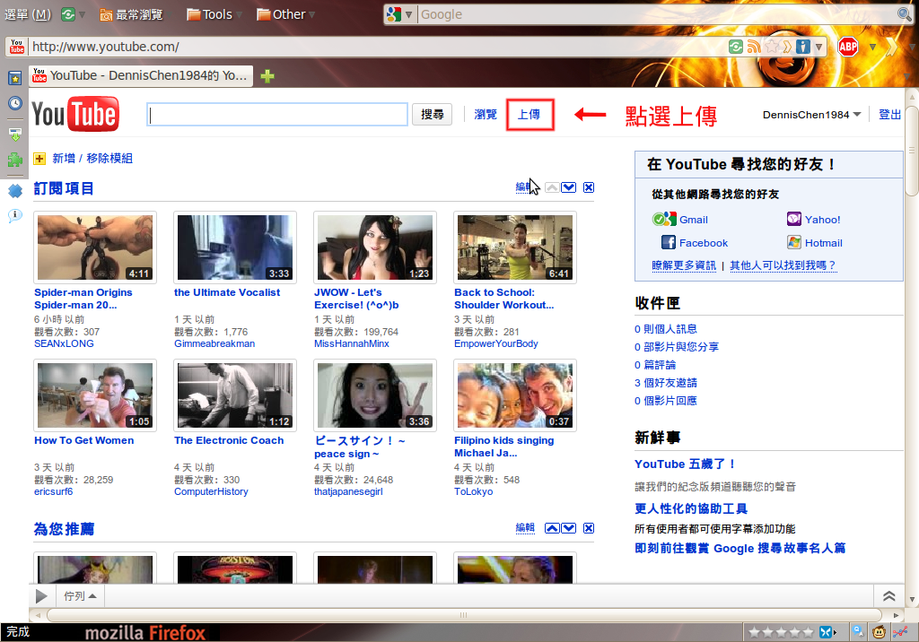Select the YouTube - DennisChen1984 tab
This screenshot has width=919, height=642.
[141, 75]
